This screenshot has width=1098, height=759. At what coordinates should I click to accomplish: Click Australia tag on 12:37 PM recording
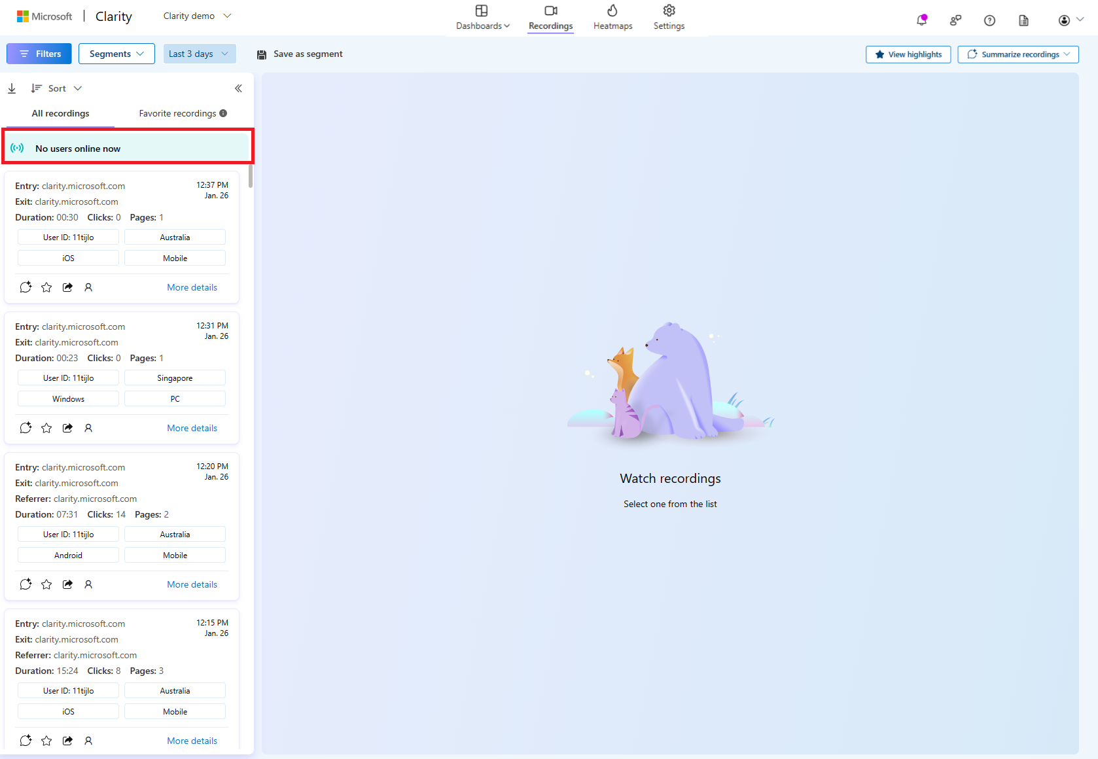pyautogui.click(x=175, y=238)
